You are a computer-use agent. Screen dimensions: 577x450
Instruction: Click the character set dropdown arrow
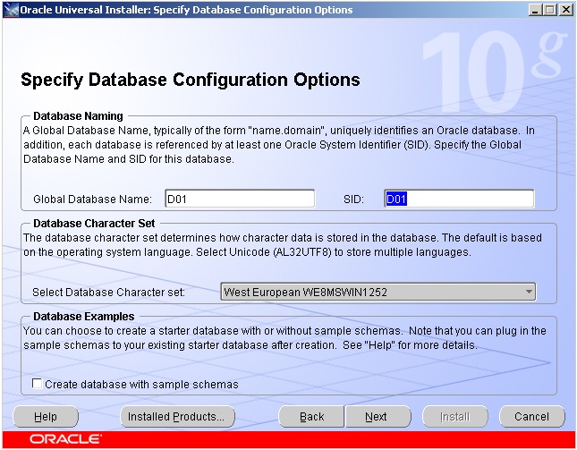pos(529,292)
